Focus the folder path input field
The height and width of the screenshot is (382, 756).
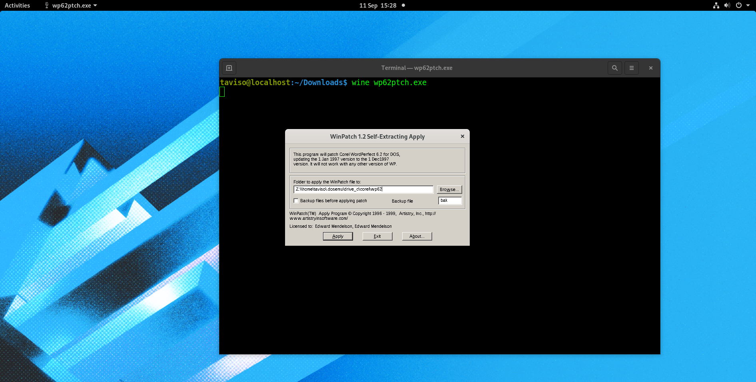point(363,189)
